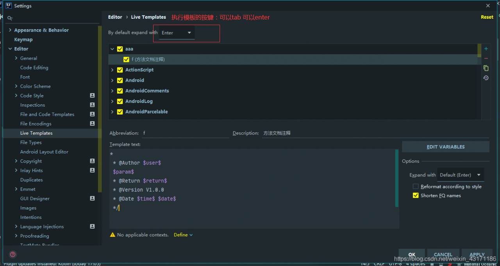Select the Images settings item
The width and height of the screenshot is (500, 266).
(28, 208)
